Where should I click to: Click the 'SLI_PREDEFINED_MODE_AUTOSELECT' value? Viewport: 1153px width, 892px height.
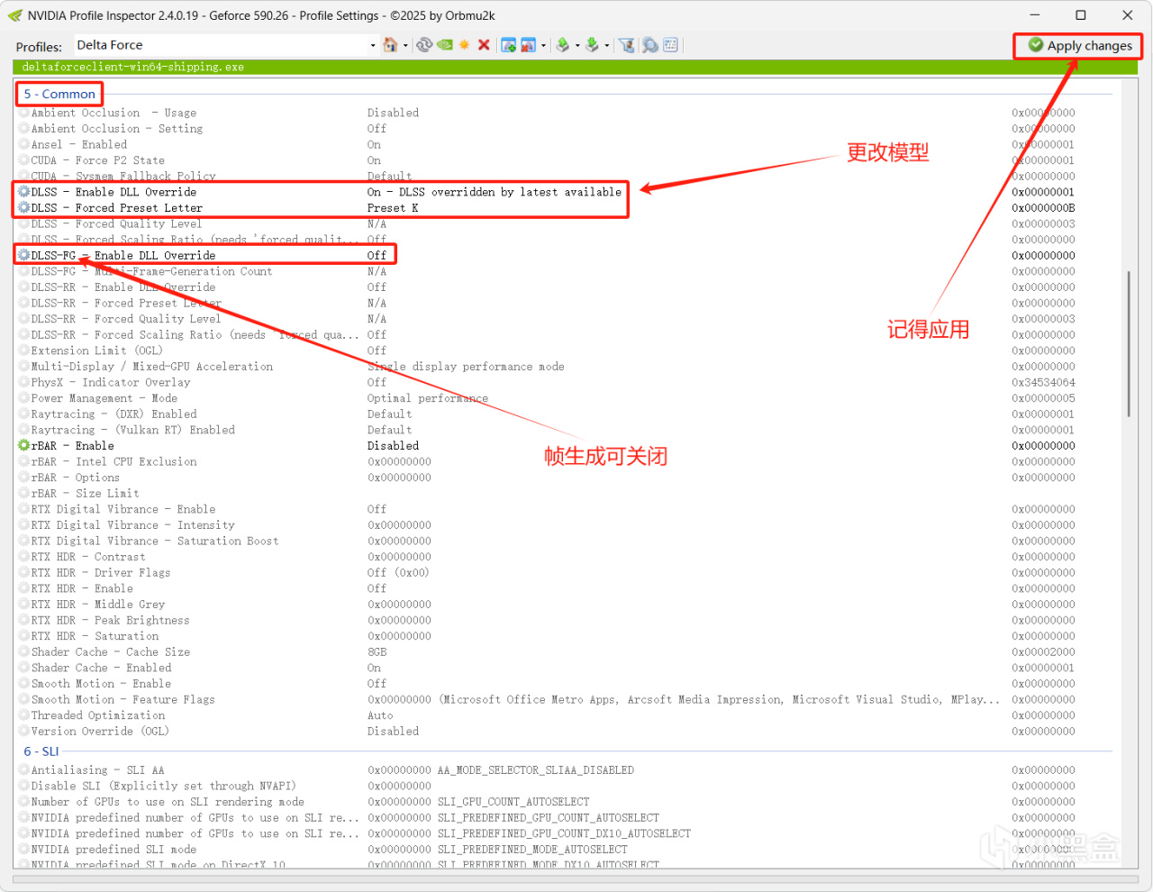(532, 850)
